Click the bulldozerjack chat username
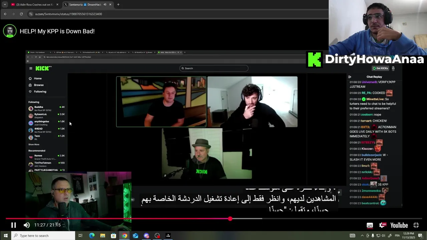 click(371, 155)
